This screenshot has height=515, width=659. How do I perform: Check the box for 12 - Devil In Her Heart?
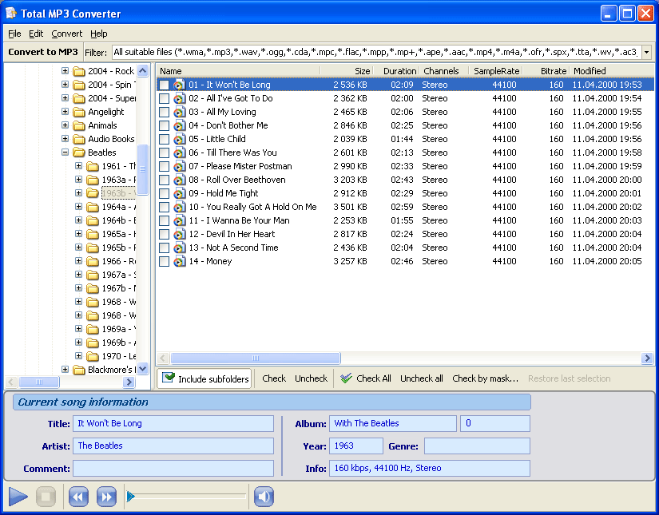coord(164,235)
